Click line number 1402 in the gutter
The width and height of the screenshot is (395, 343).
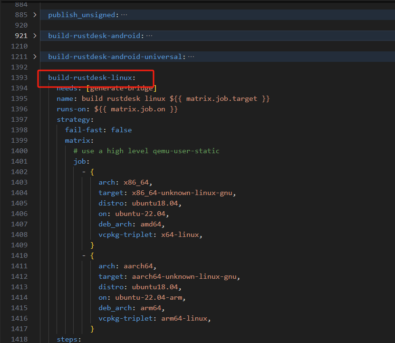[19, 172]
